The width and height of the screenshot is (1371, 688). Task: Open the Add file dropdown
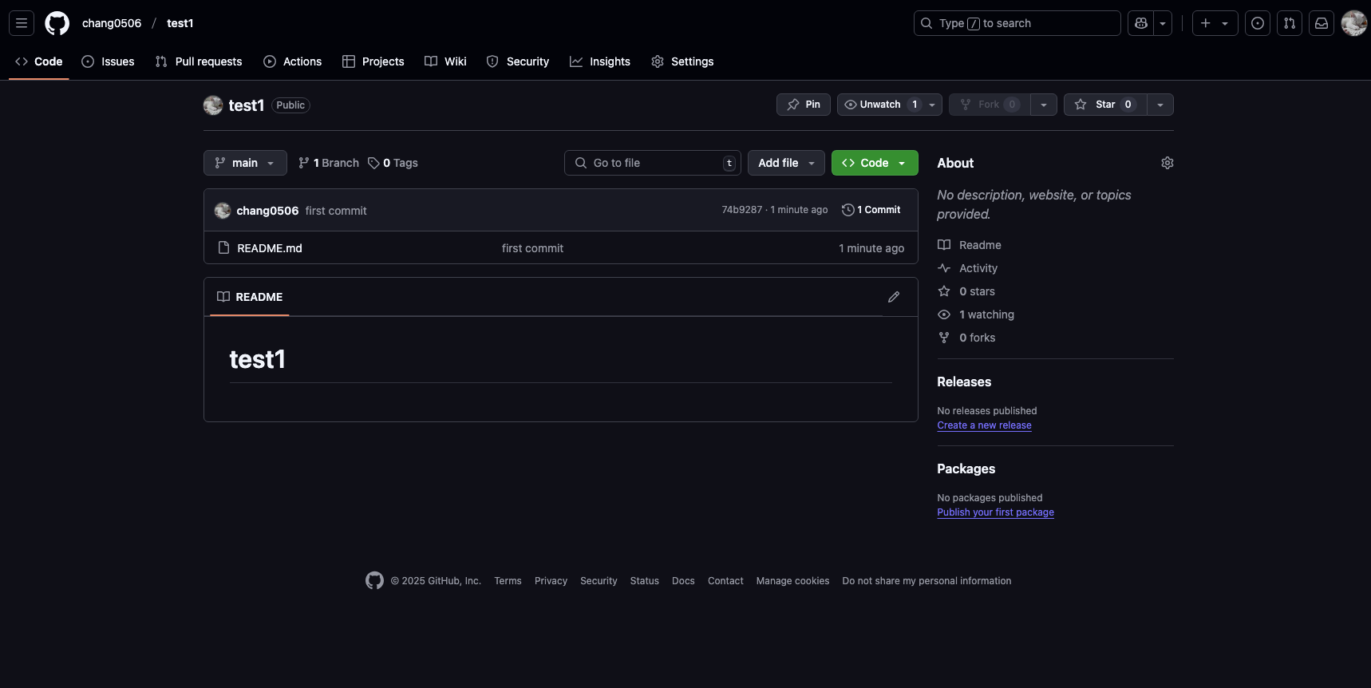[786, 163]
